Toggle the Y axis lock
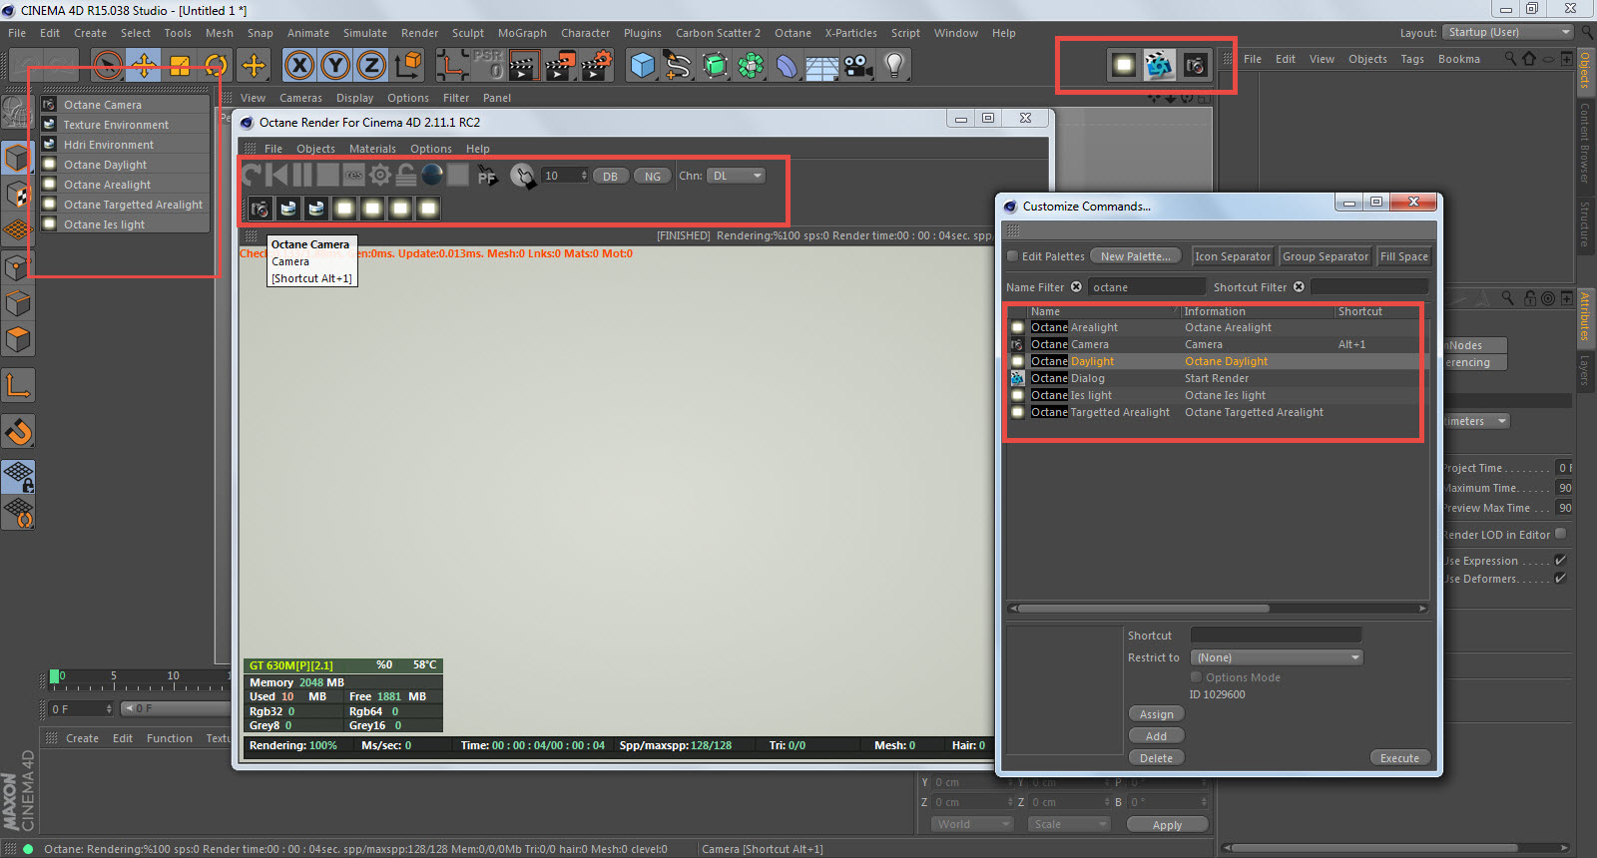1597x858 pixels. (x=335, y=66)
